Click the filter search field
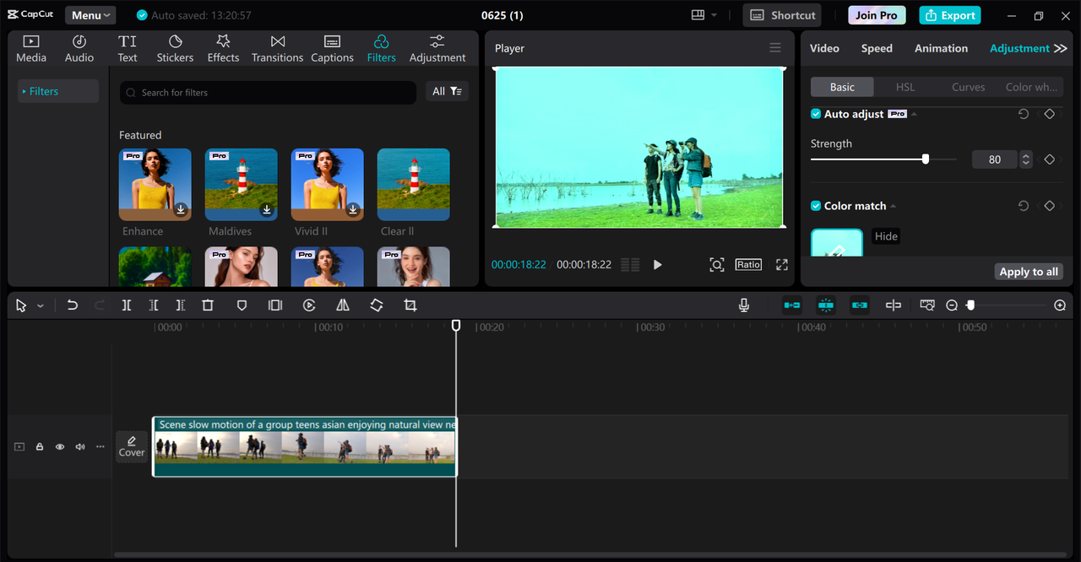 268,92
